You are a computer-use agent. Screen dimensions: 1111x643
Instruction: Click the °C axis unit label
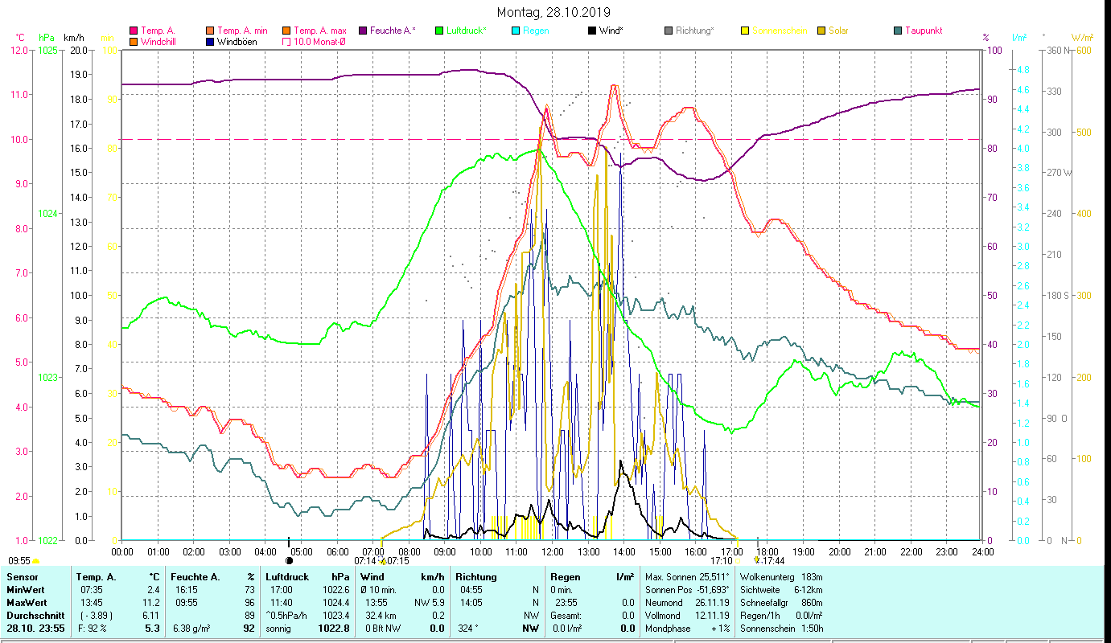20,38
